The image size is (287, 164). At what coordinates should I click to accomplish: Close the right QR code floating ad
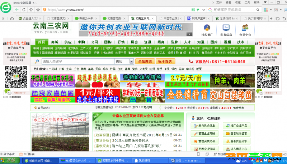(x=264, y=97)
